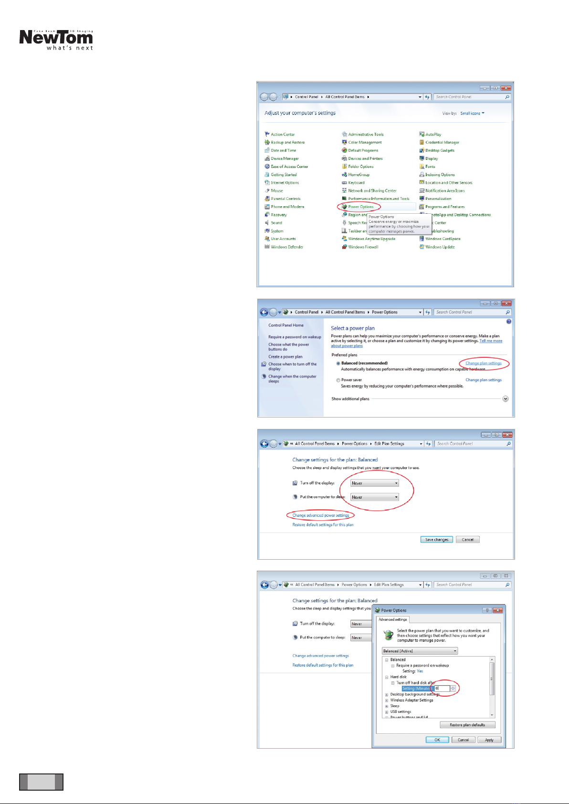Open the Windows Update item

440,247
